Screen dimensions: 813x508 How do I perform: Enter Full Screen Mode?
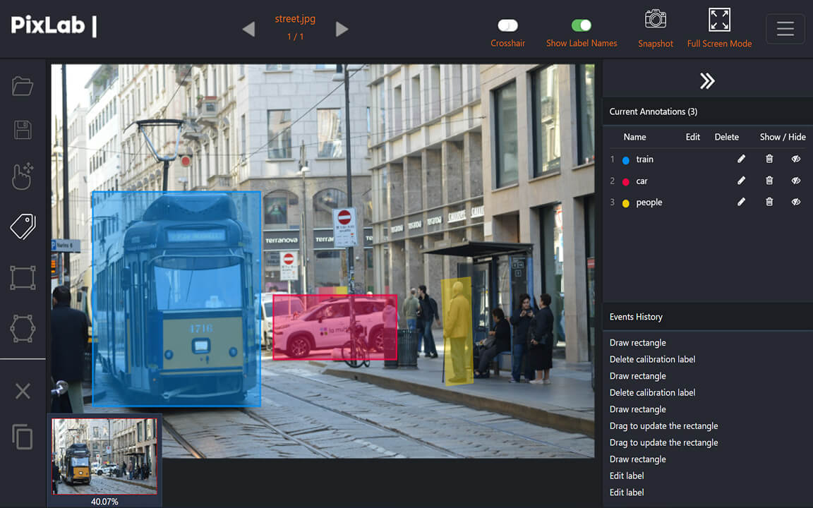tap(719, 20)
